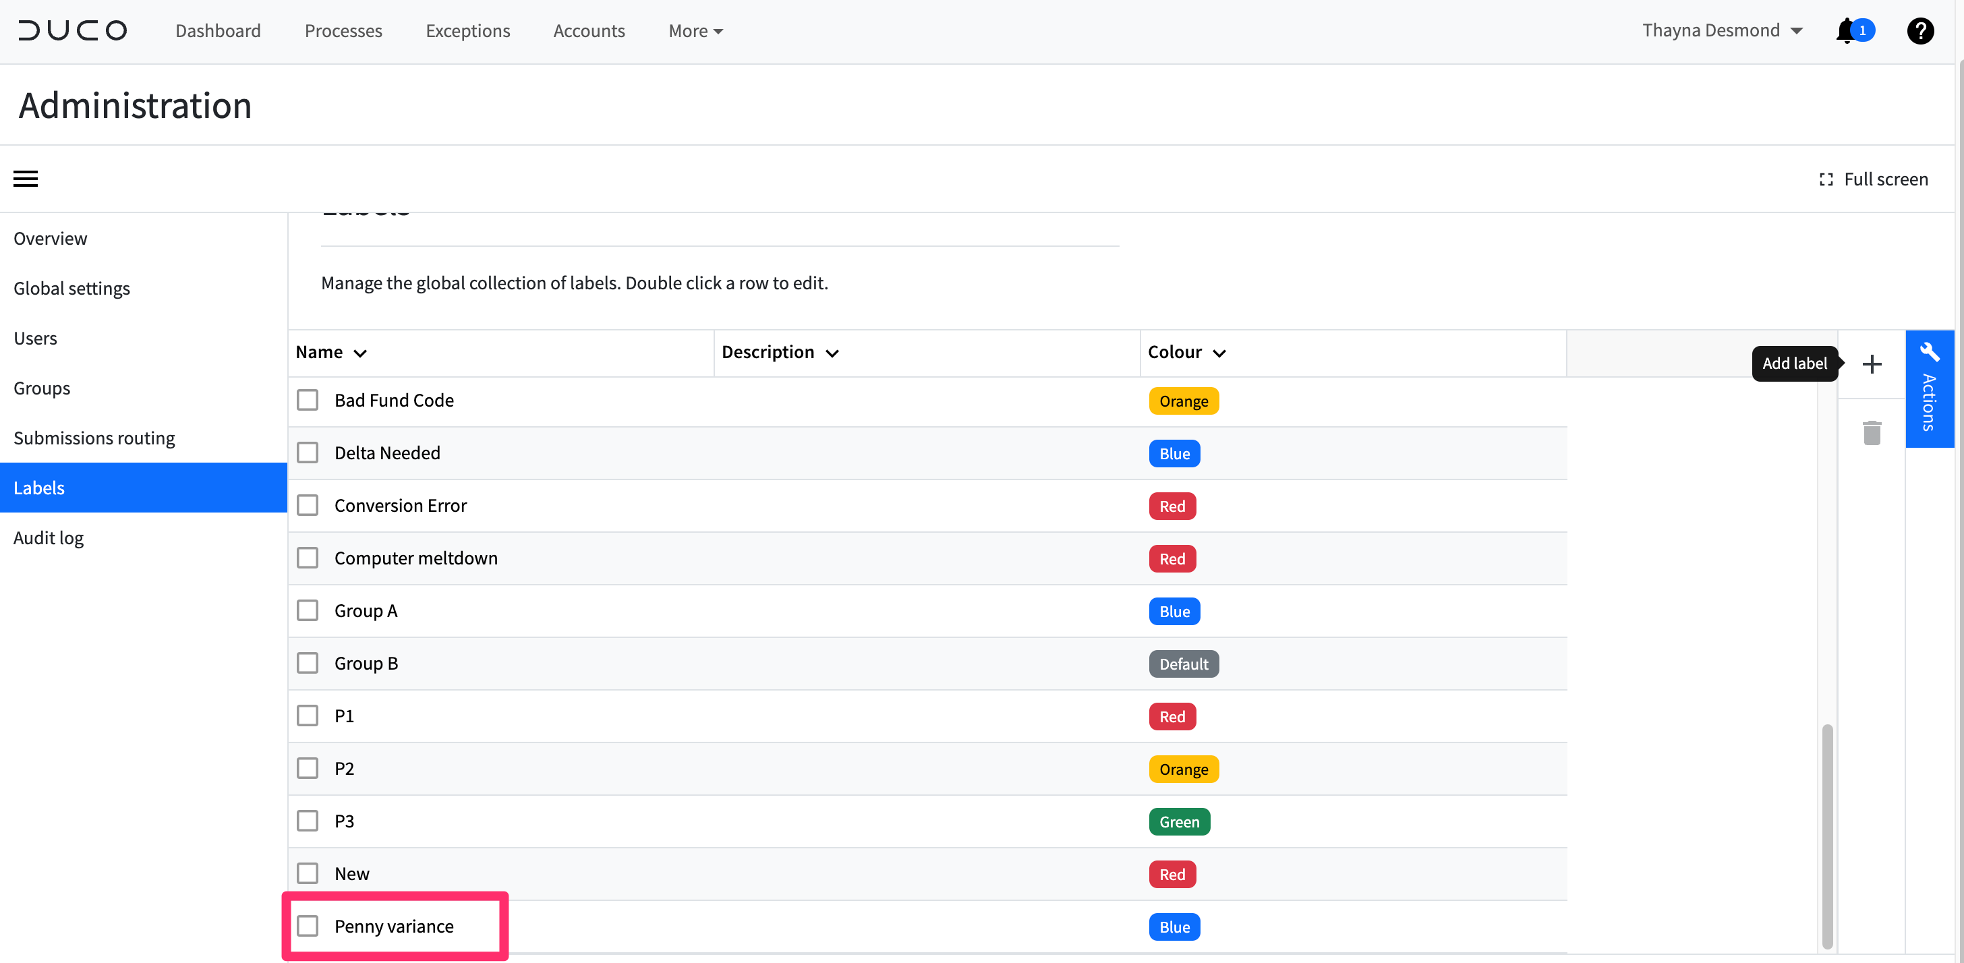Open Global settings in sidebar

pos(71,288)
